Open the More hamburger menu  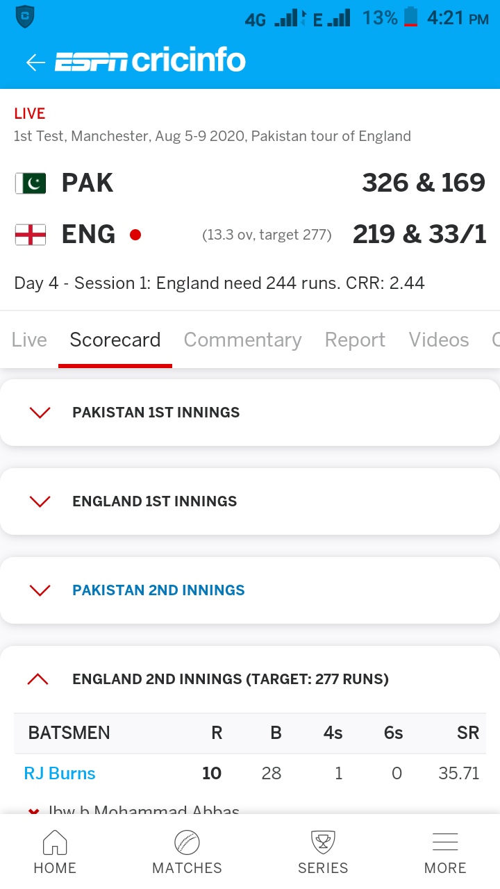[445, 842]
